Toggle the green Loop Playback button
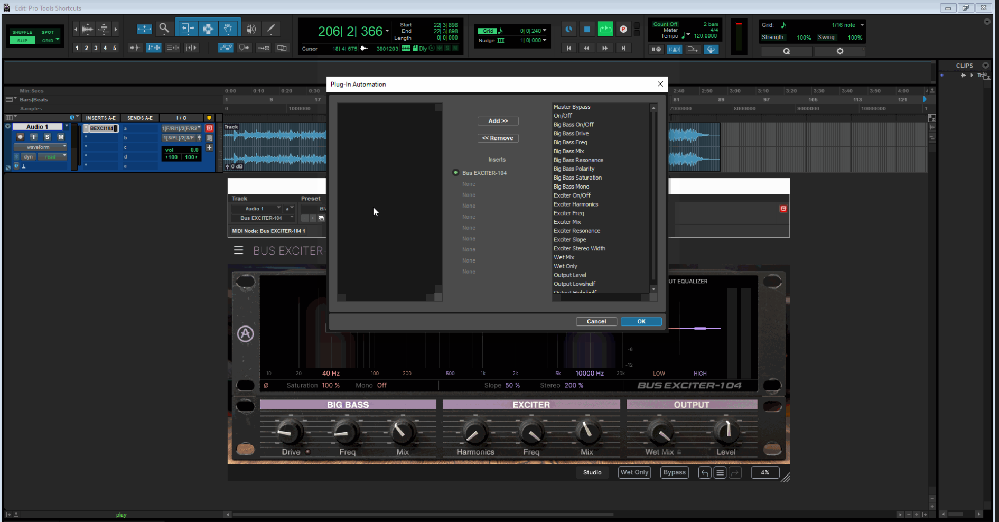 (605, 30)
